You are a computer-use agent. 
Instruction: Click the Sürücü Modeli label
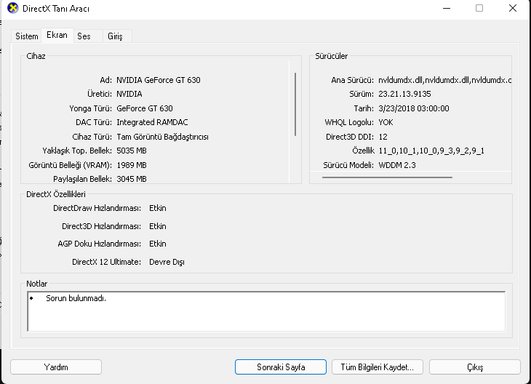point(348,165)
